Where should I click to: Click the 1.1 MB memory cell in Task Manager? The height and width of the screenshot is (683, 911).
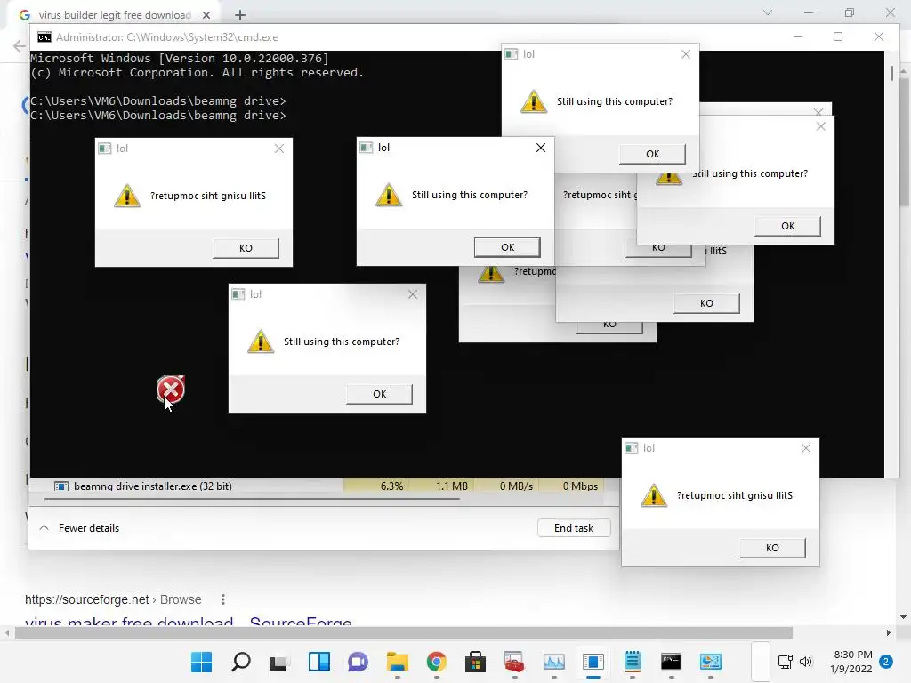pyautogui.click(x=441, y=486)
